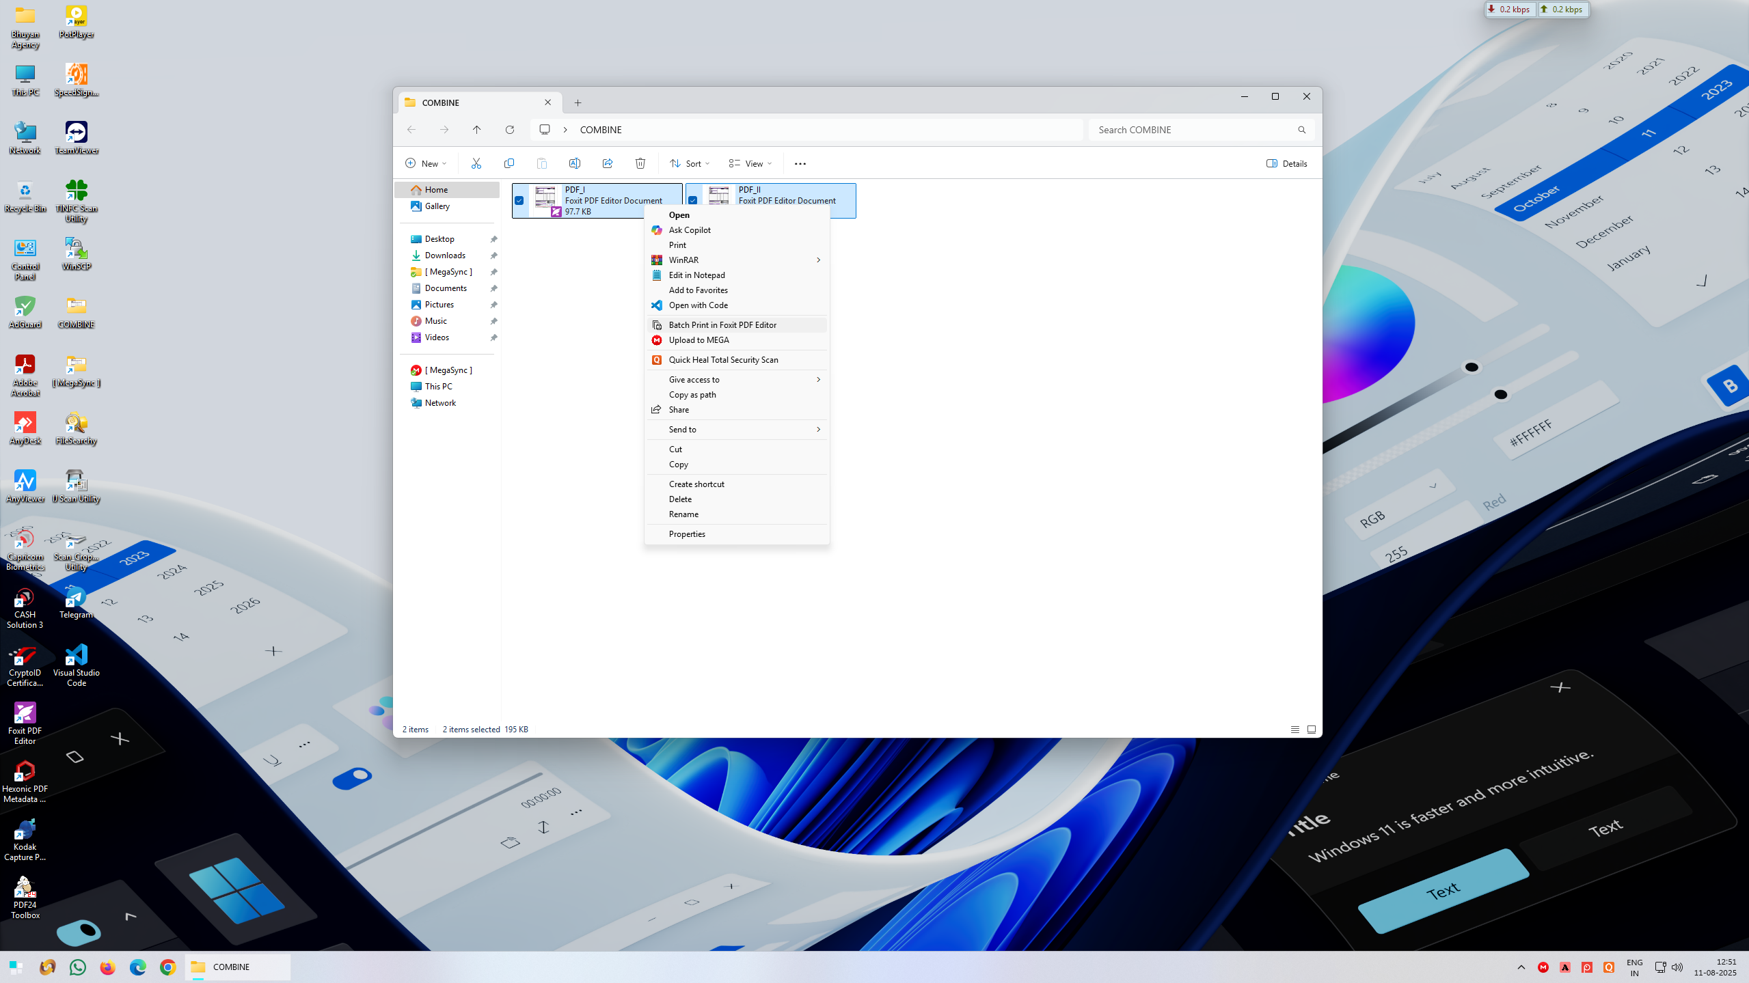Click the Delete trash icon in toolbar
1749x983 pixels.
tap(640, 163)
